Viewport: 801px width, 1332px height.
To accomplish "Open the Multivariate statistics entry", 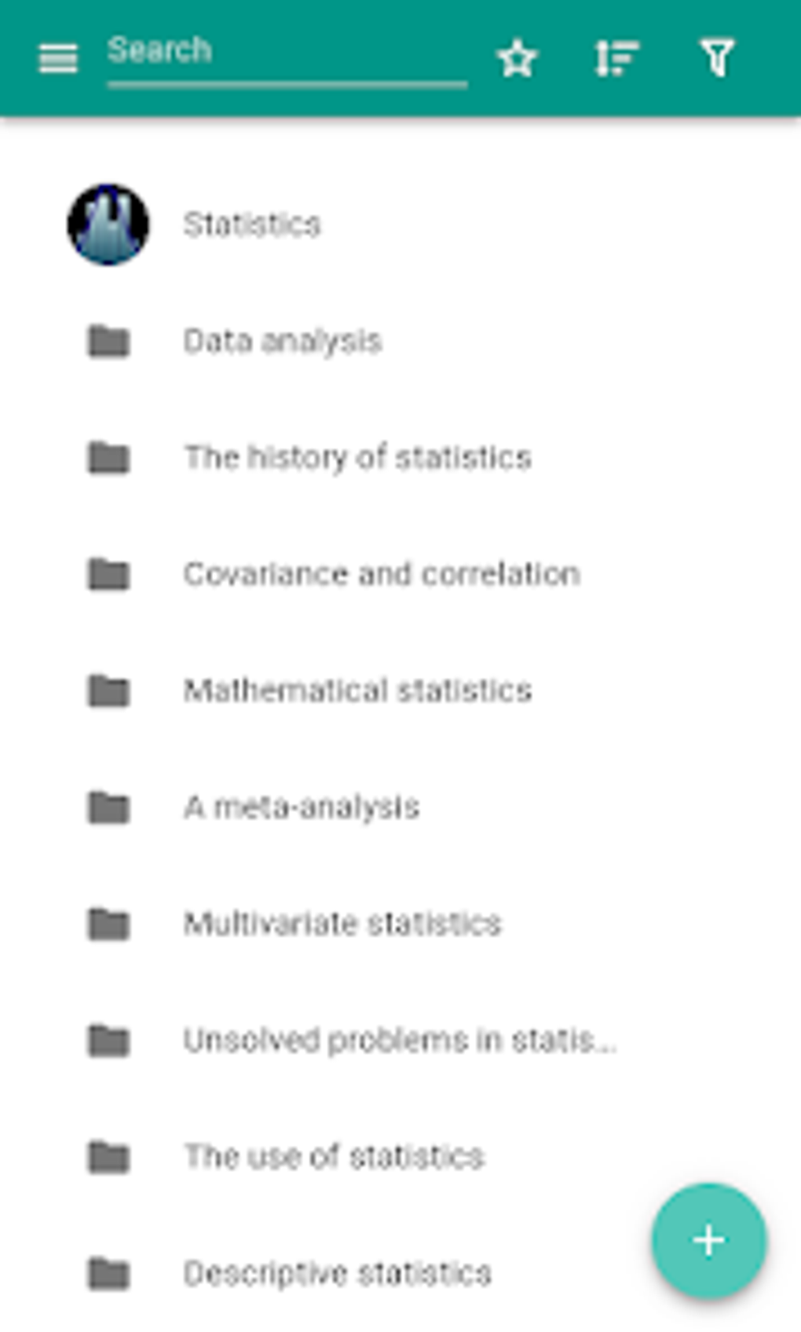I will (x=342, y=923).
